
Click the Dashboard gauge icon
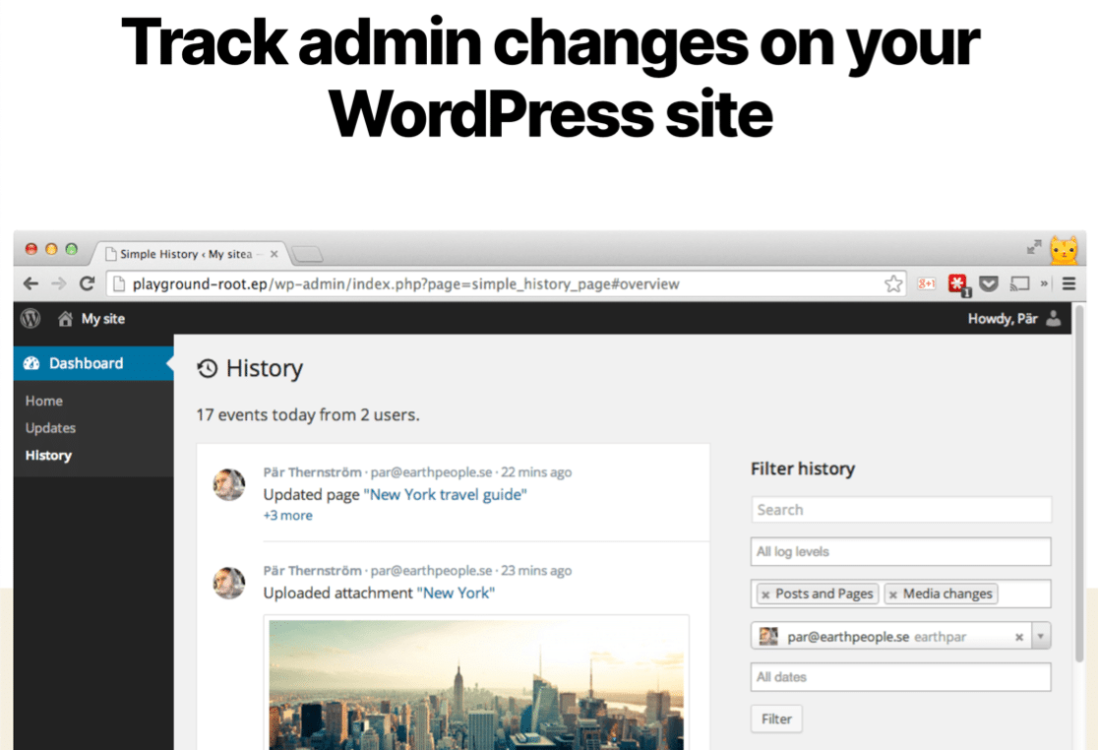coord(31,363)
